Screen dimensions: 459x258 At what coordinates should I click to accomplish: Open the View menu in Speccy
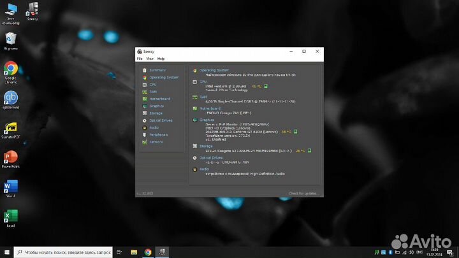coord(150,59)
